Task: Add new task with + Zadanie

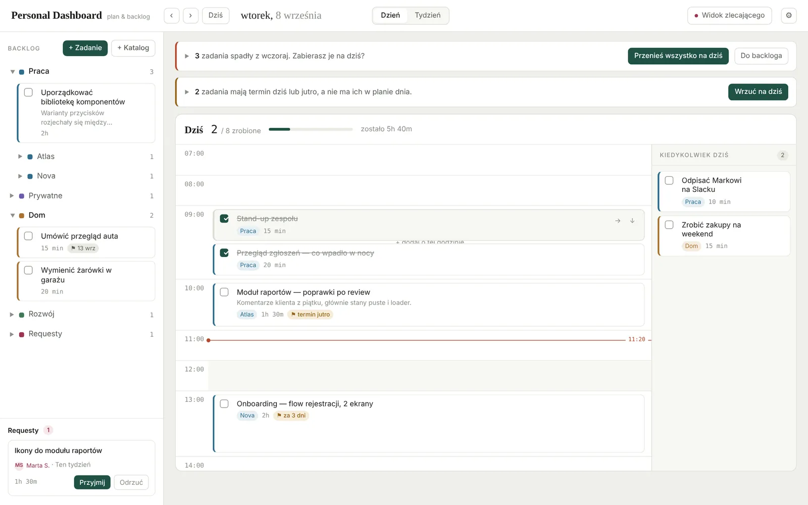Action: pos(85,48)
